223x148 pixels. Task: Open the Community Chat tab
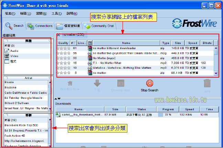[99, 26]
